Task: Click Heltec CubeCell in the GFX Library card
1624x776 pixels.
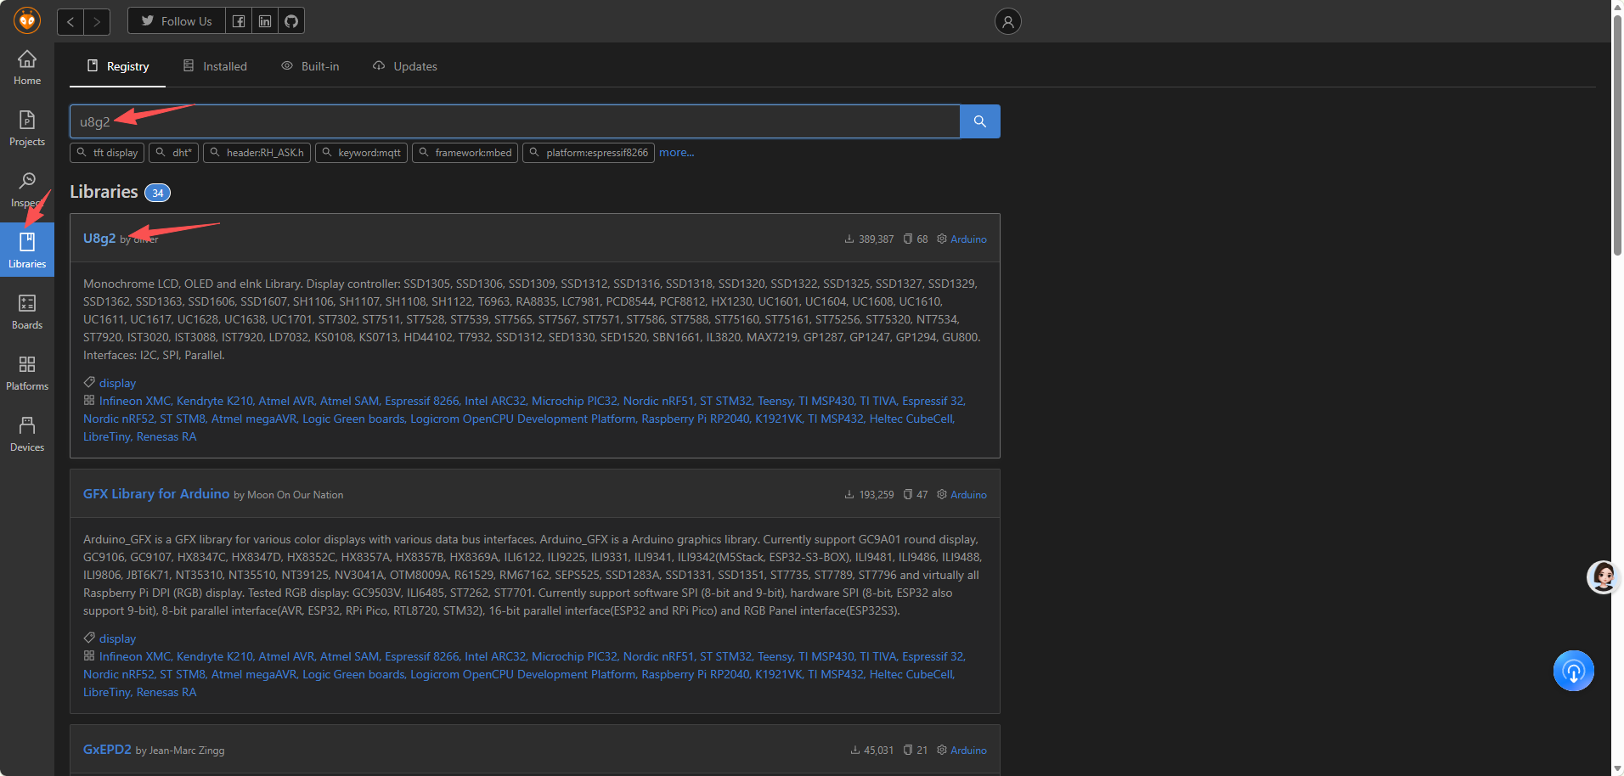Action: 911,674
